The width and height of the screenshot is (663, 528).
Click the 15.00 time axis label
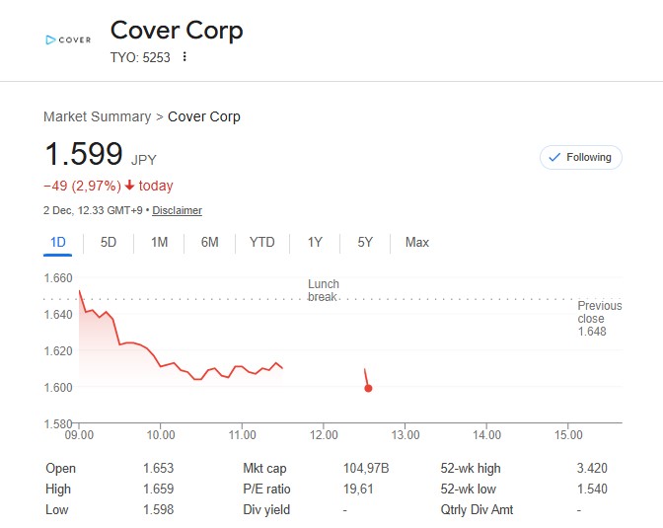[568, 435]
